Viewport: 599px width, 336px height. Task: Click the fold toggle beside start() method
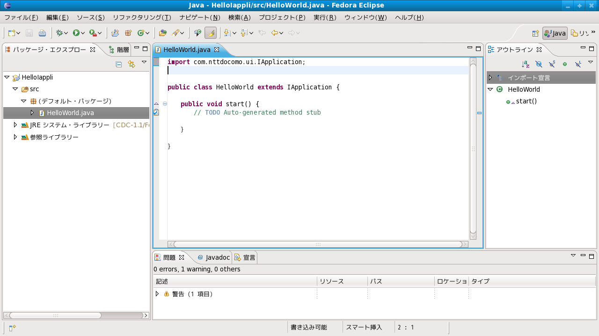[x=165, y=104]
